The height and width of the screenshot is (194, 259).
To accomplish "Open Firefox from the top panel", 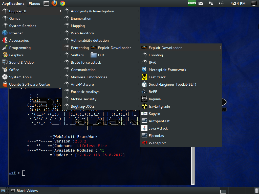I will click(54, 3).
